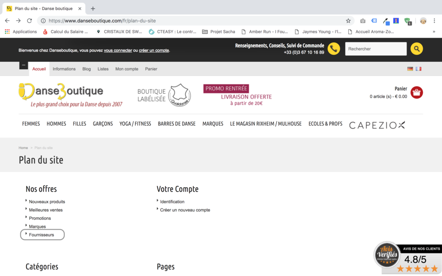Open the black hamburger menu beside Accueil
This screenshot has width=442, height=276.
pos(23,65)
